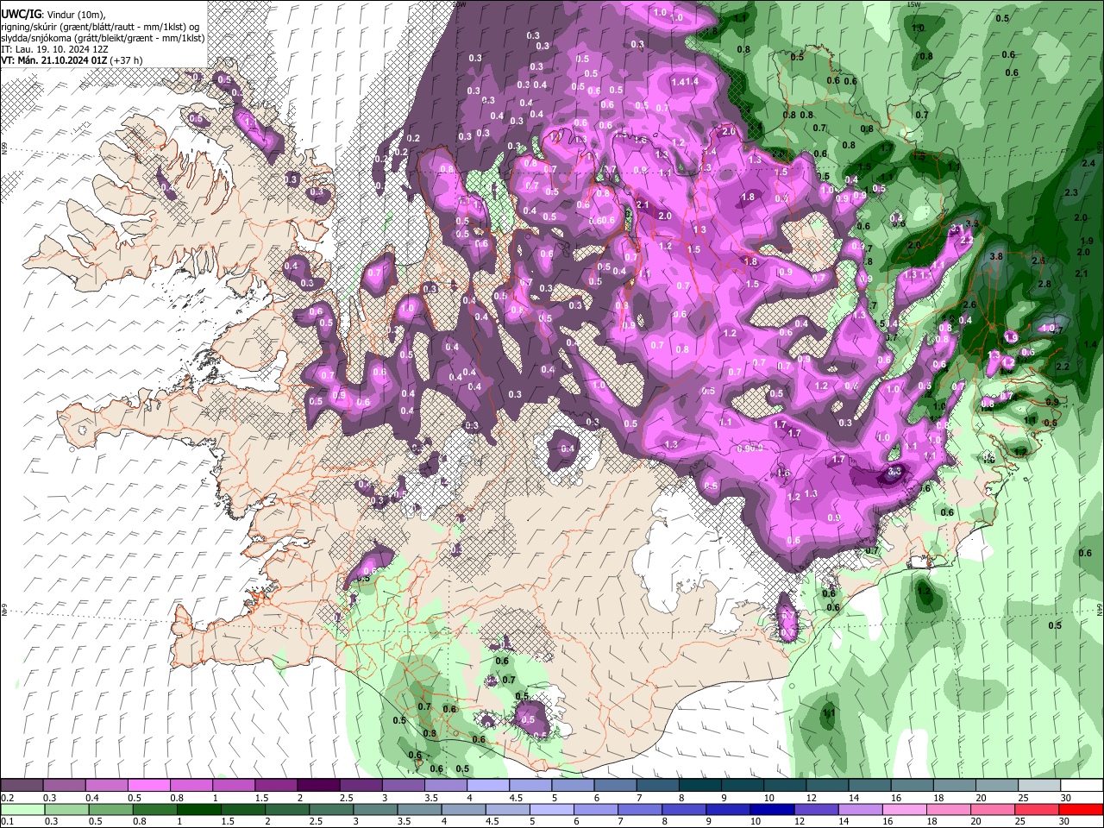Click the 0.5 pink swatch in upper legend row
The width and height of the screenshot is (1104, 828).
point(148,786)
